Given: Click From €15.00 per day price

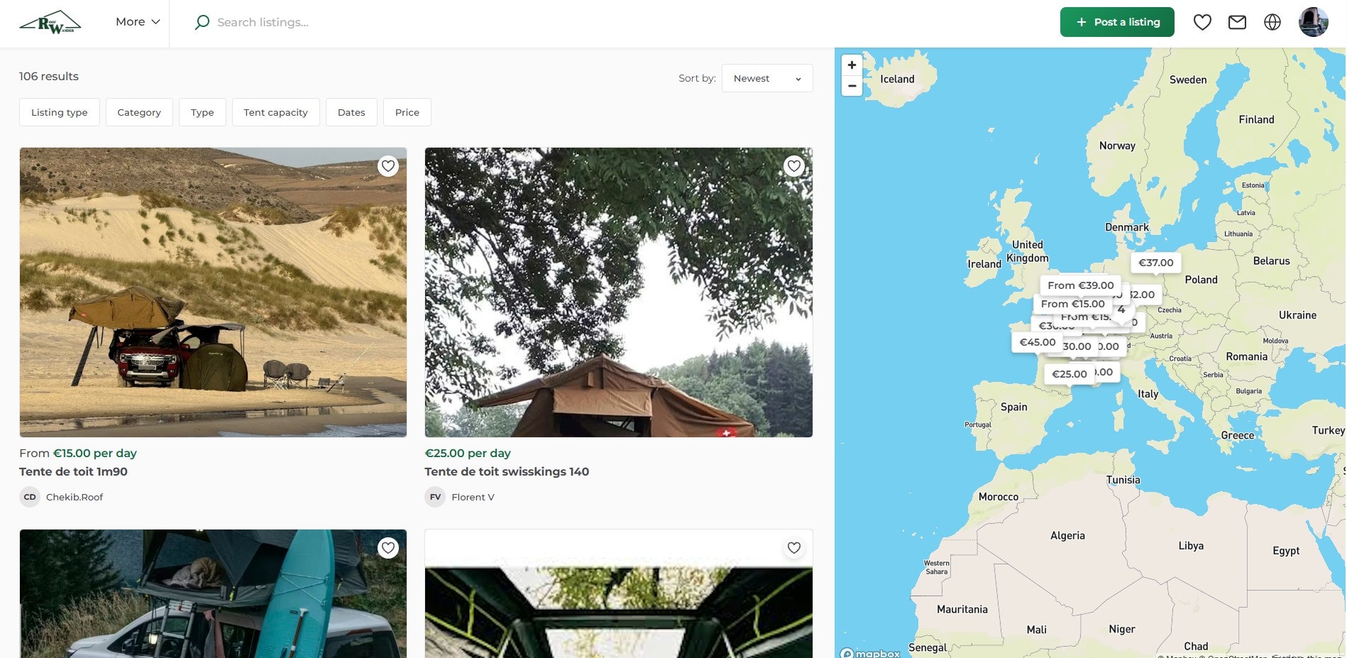Looking at the screenshot, I should click(78, 453).
